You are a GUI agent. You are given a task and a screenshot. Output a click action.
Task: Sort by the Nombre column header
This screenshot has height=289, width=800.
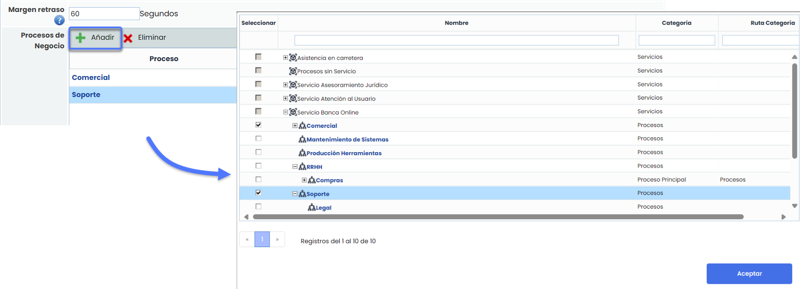(456, 23)
